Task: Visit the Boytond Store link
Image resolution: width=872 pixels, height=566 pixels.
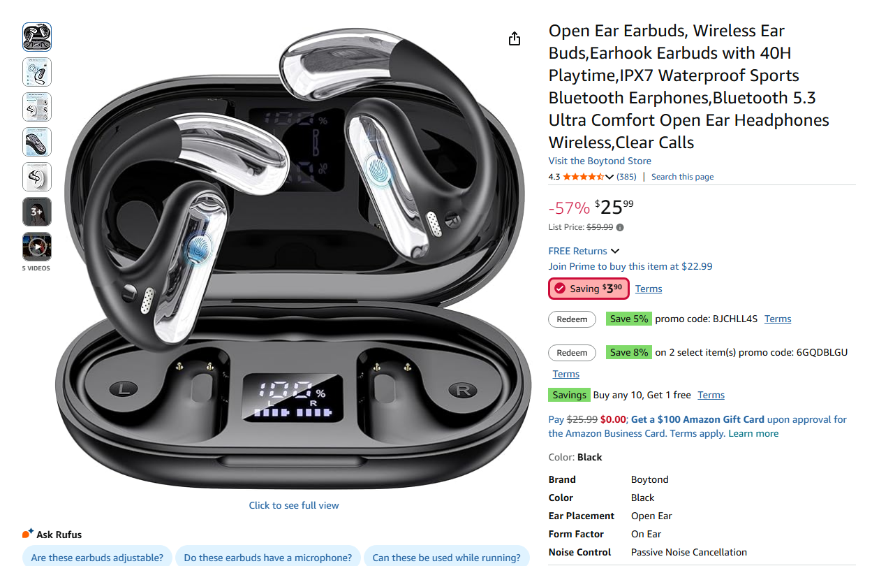Action: [x=600, y=161]
